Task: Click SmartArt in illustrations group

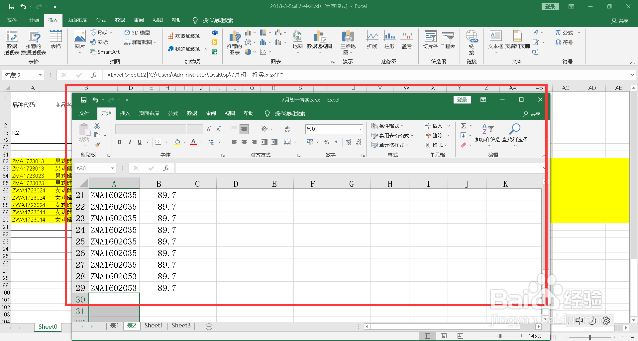Action: 105,52
